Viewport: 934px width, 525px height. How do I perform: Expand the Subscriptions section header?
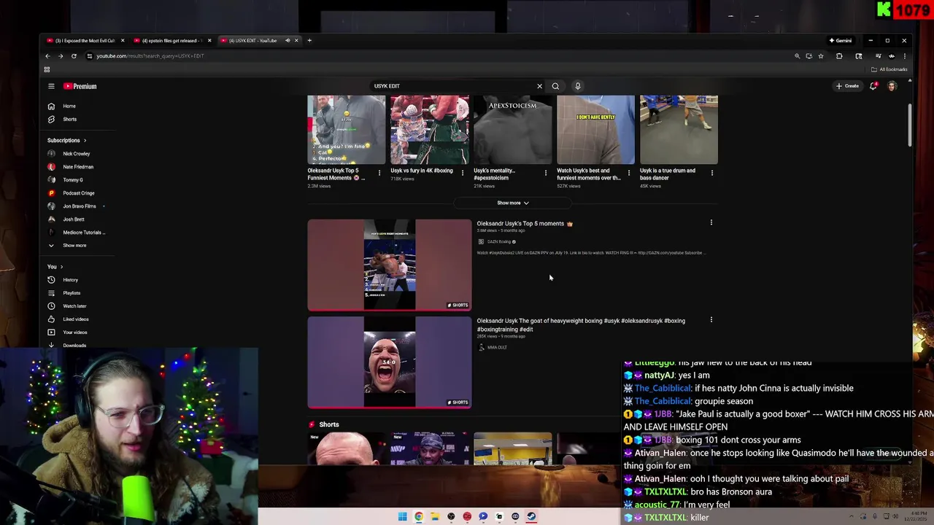pyautogui.click(x=66, y=140)
